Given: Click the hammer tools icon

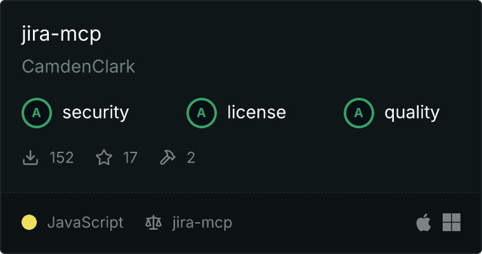Looking at the screenshot, I should [167, 157].
